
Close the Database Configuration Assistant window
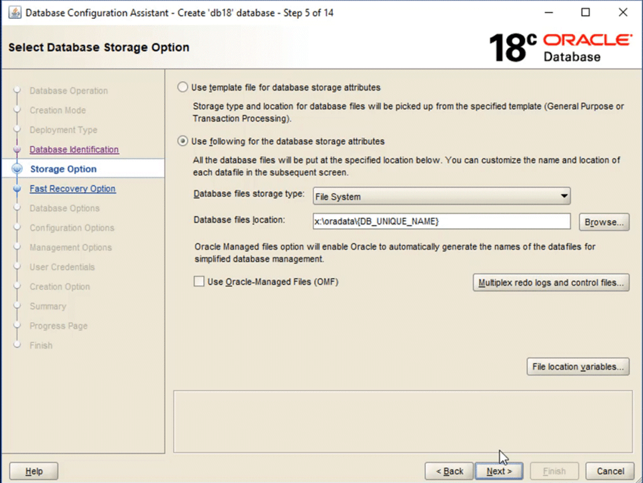(x=623, y=13)
